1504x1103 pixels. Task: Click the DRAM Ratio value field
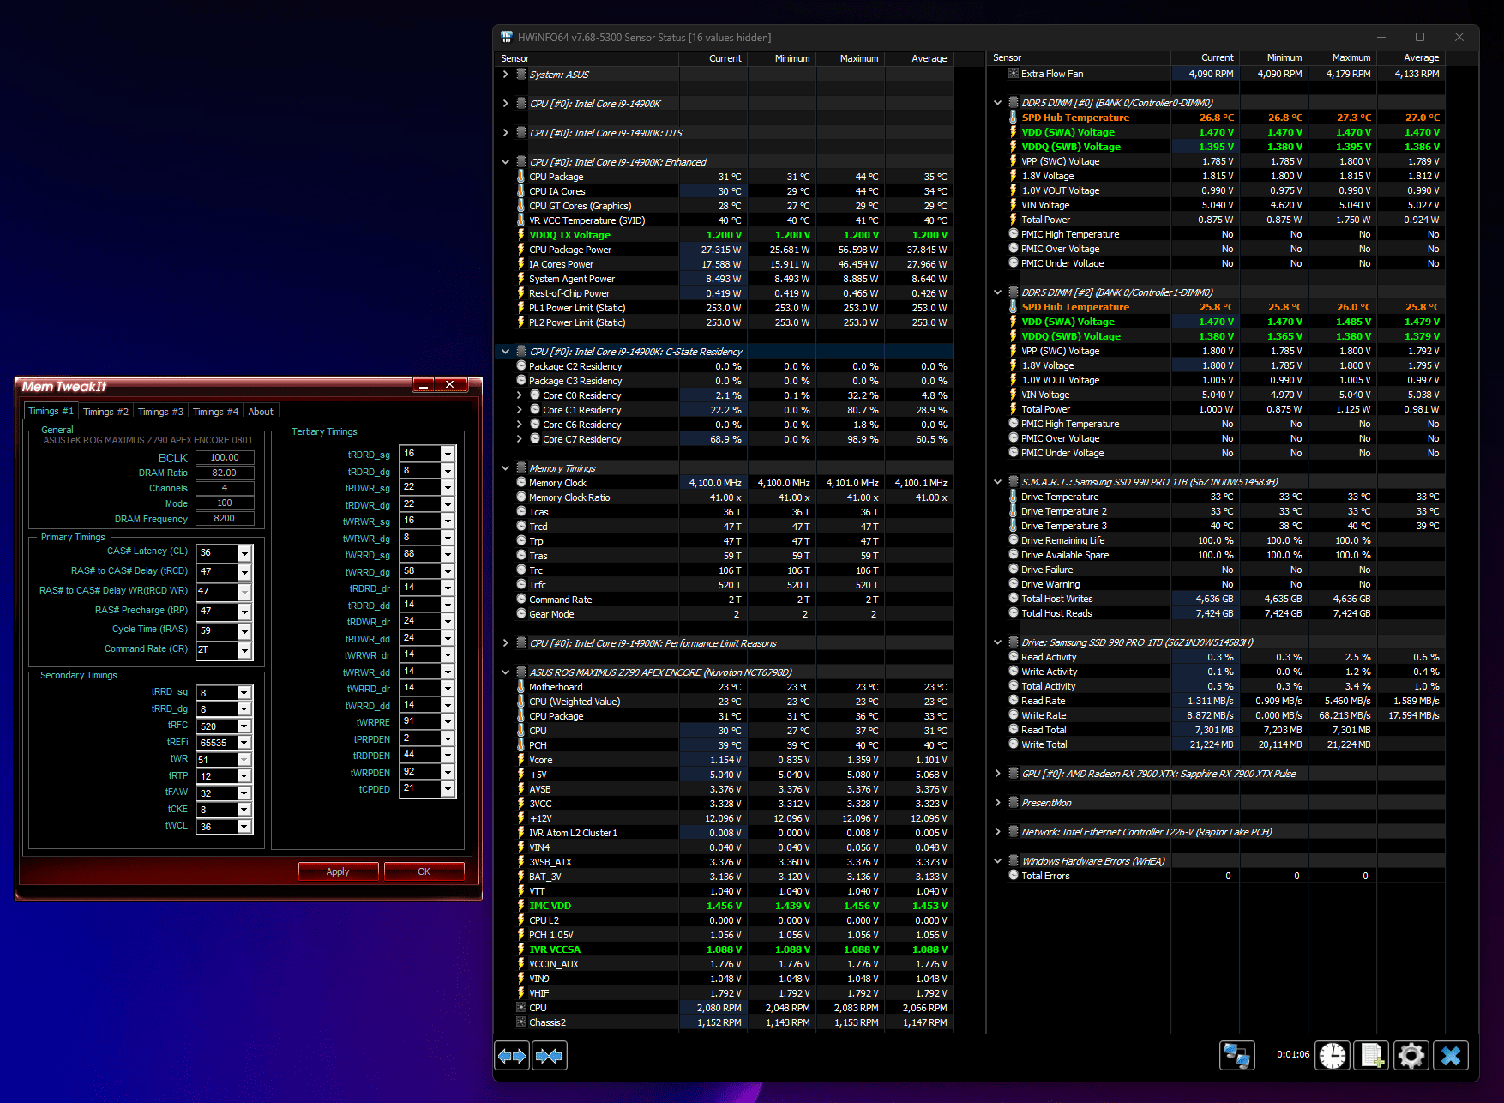pos(225,473)
